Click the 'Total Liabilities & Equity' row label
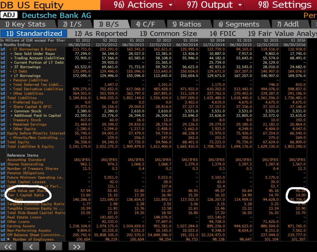 pos(31,147)
